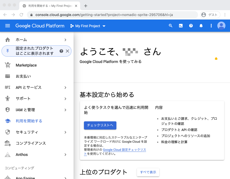Click the App Engine icon
The width and height of the screenshot is (230, 179).
click(8, 177)
